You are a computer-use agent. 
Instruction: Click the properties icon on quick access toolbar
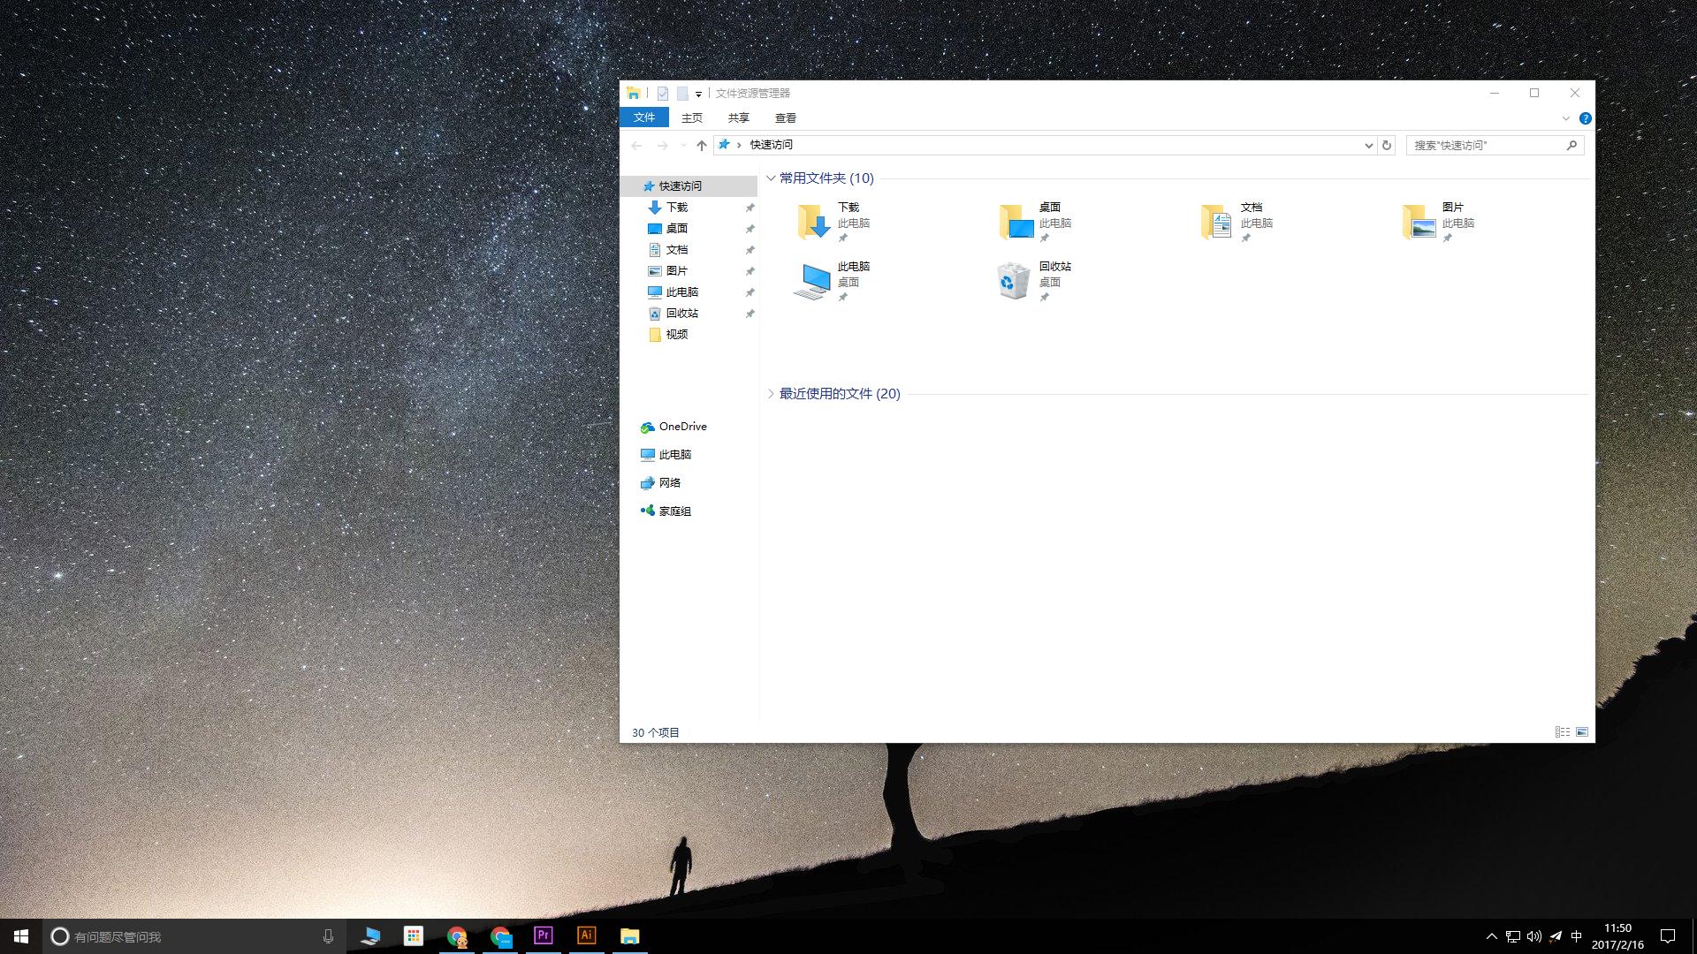662,93
